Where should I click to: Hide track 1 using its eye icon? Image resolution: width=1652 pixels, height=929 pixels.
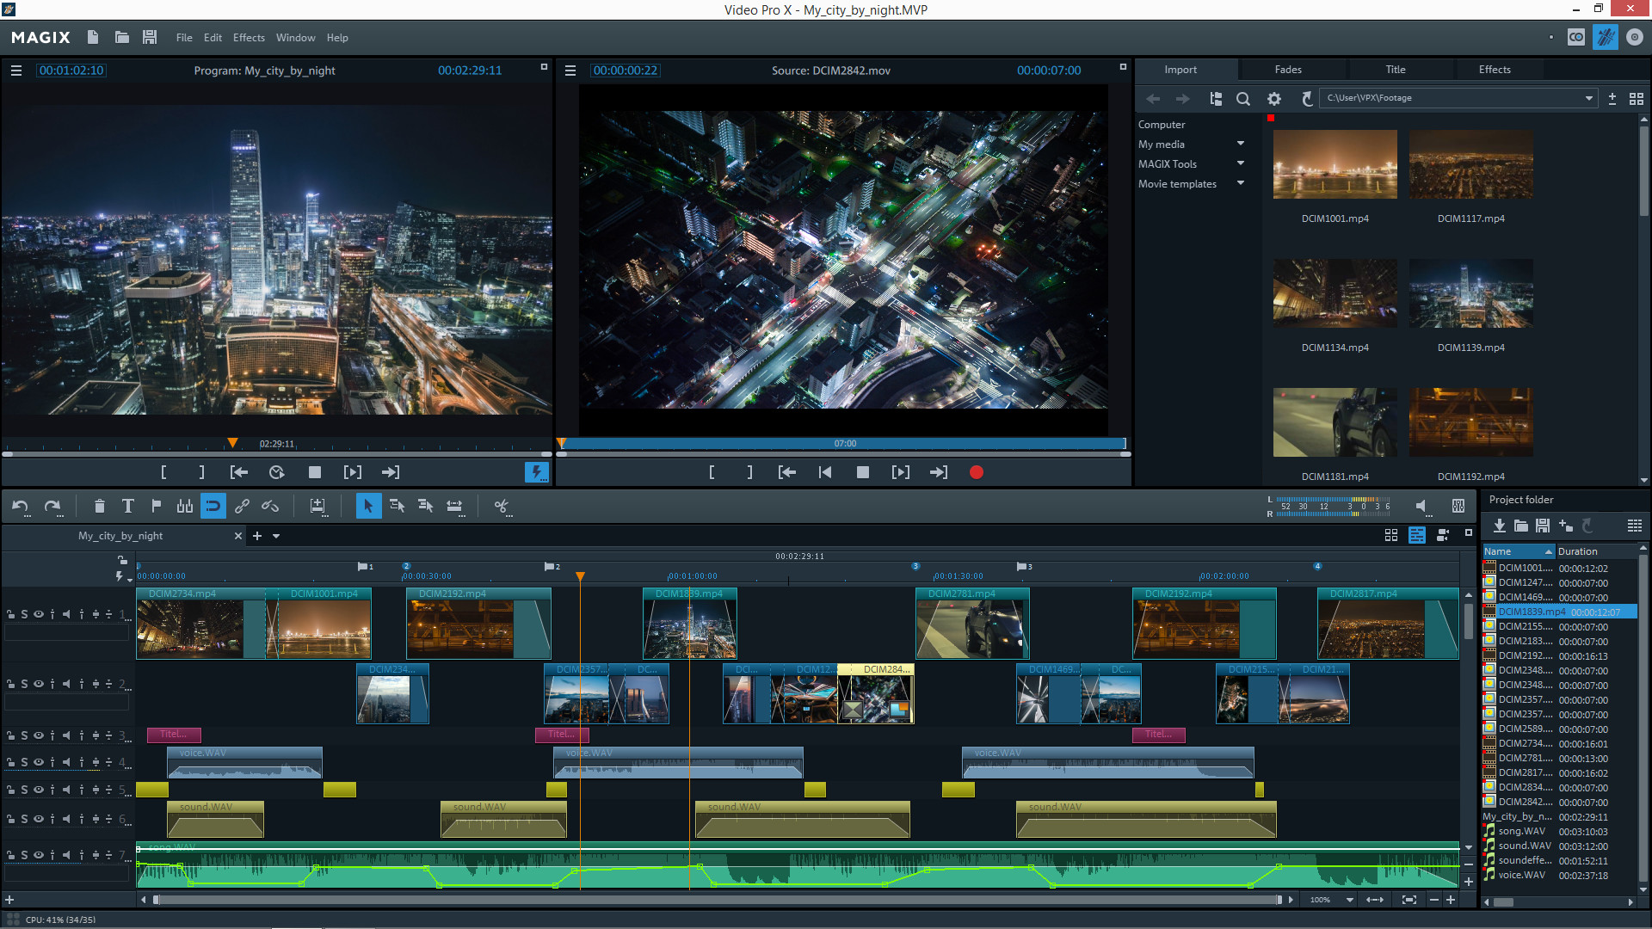pos(39,613)
